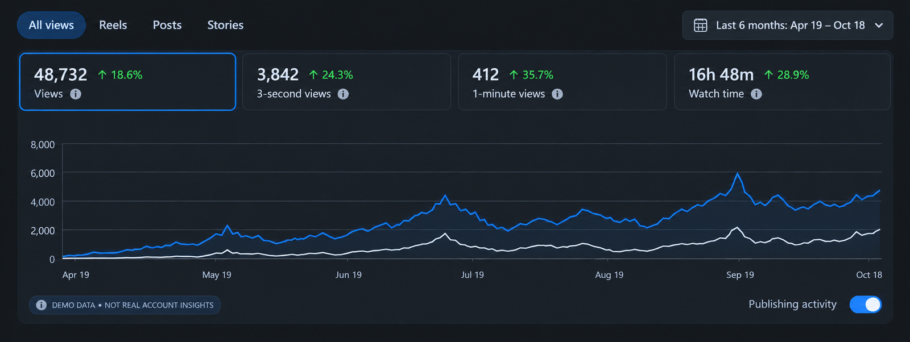Image resolution: width=910 pixels, height=342 pixels.
Task: Click the 6,000 y-axis label
Action: click(43, 173)
